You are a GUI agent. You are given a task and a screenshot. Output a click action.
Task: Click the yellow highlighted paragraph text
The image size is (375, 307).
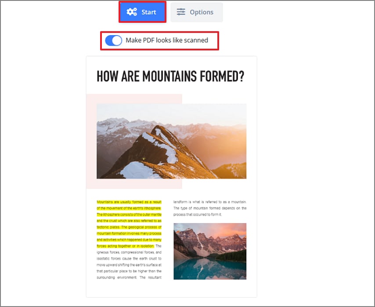(129, 224)
